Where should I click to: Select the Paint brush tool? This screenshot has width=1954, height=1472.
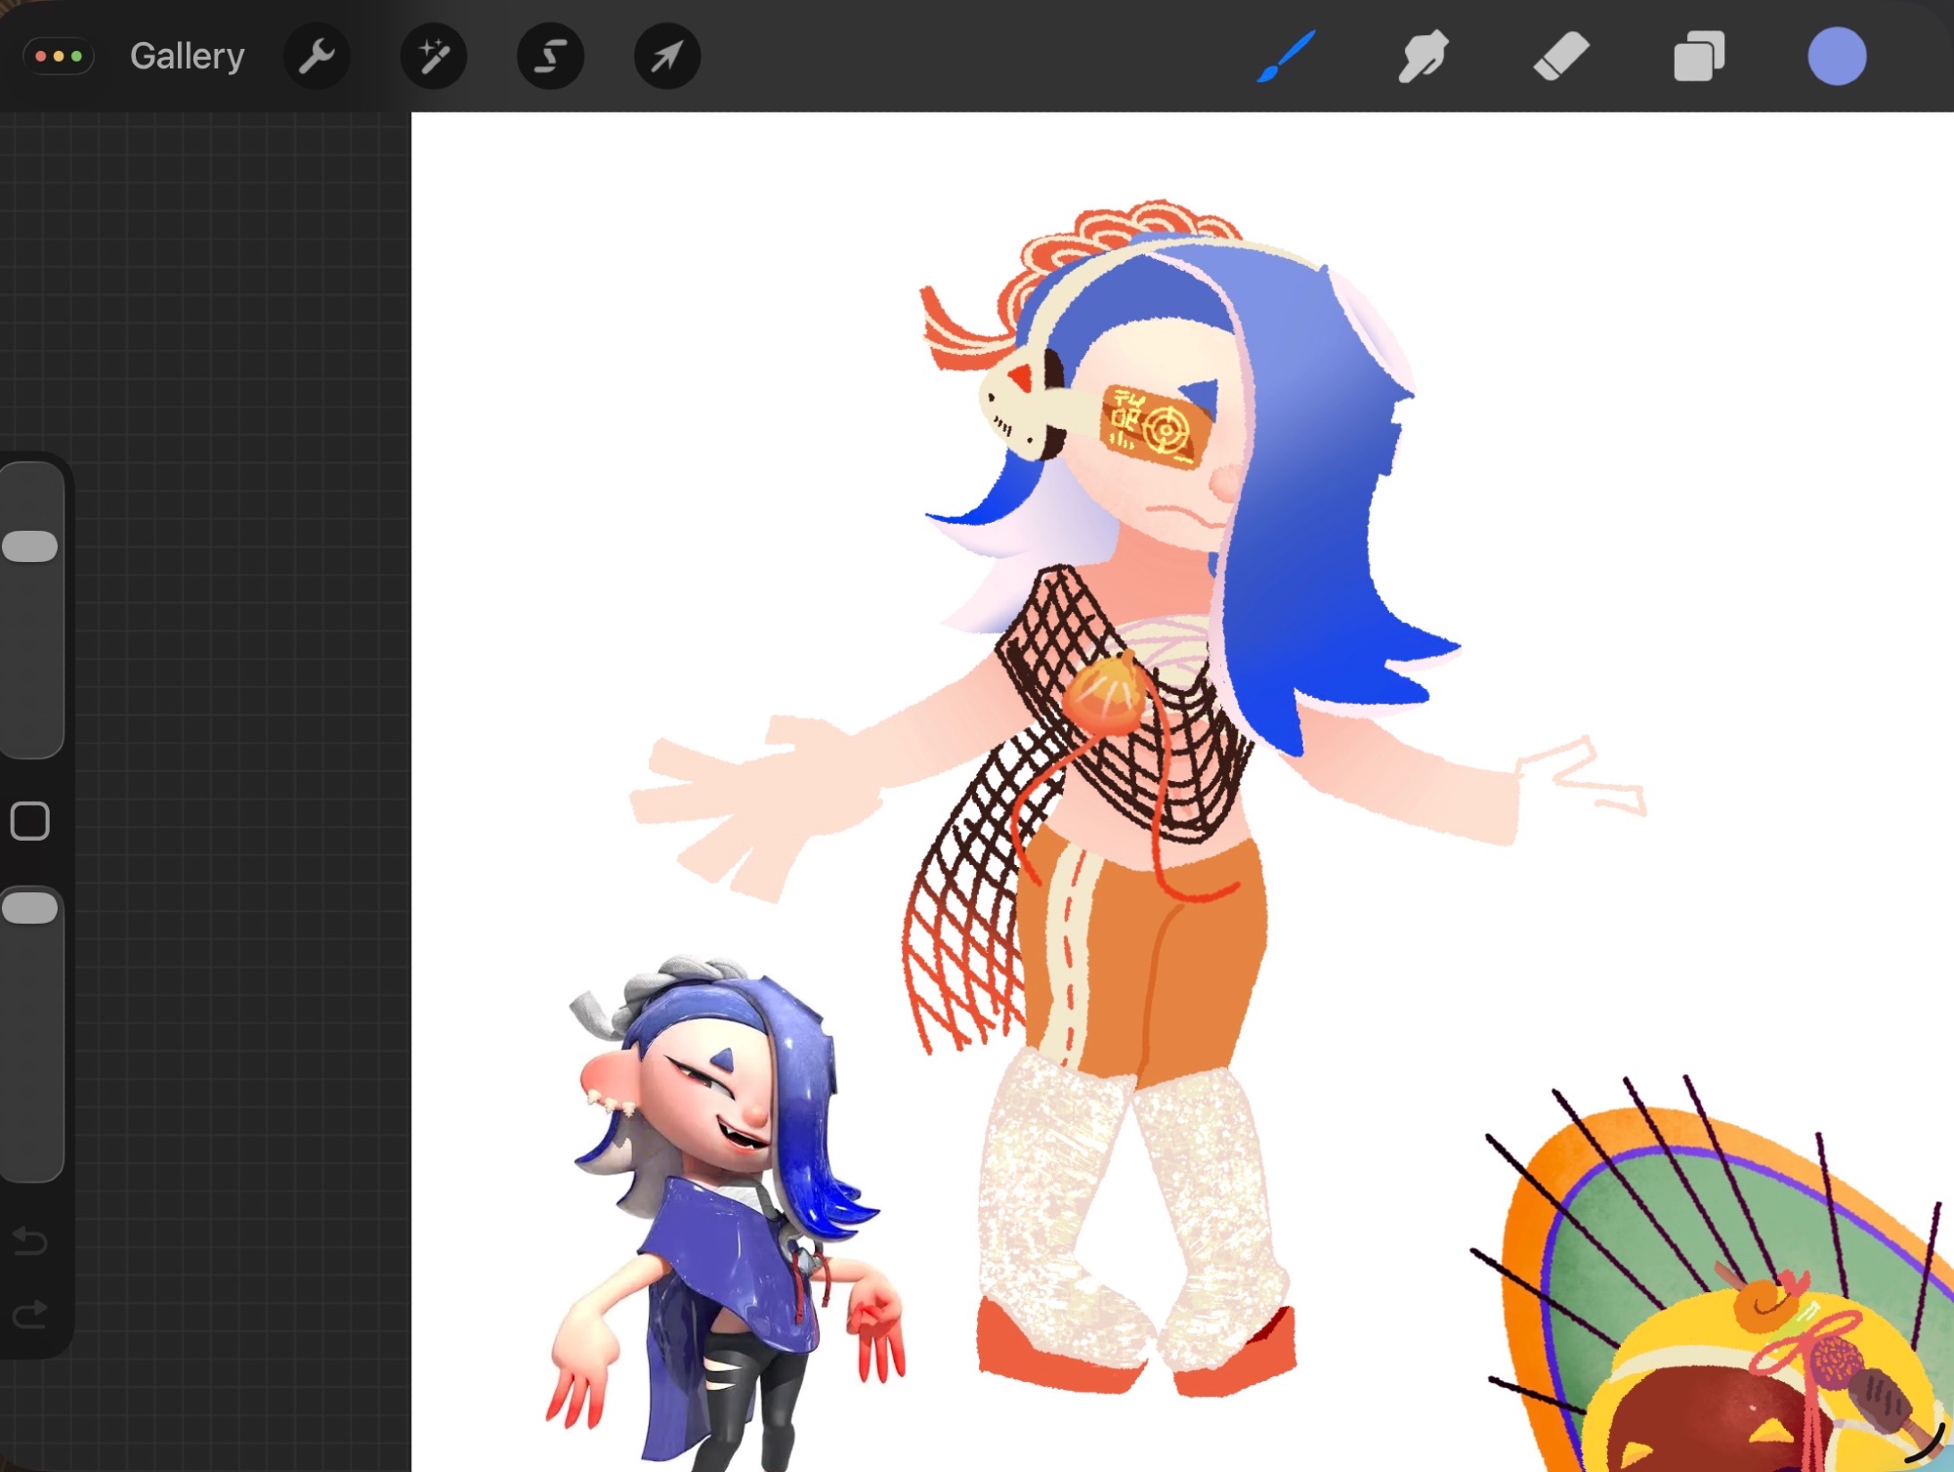pyautogui.click(x=1286, y=57)
